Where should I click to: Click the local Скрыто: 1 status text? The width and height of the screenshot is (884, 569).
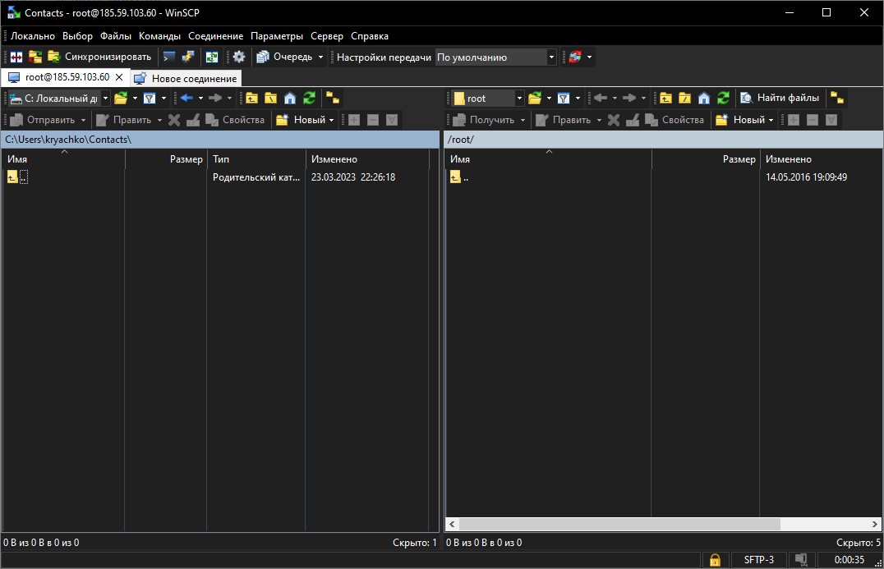click(414, 543)
